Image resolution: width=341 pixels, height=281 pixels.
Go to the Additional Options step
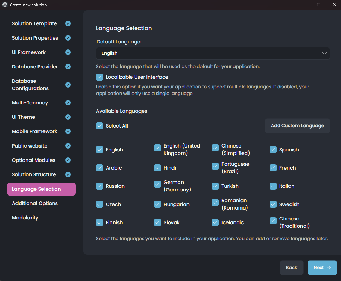click(35, 203)
